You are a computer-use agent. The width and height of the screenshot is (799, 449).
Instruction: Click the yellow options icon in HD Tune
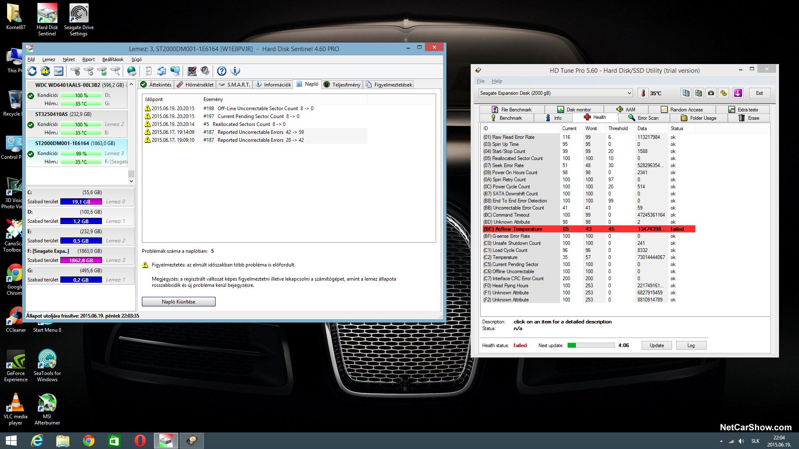pos(724,93)
